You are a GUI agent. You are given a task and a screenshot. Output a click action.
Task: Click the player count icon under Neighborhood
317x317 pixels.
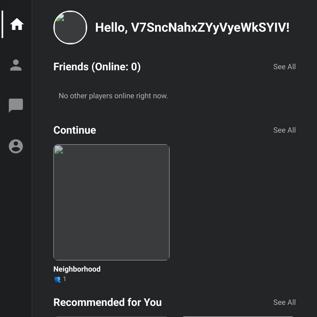pyautogui.click(x=58, y=279)
